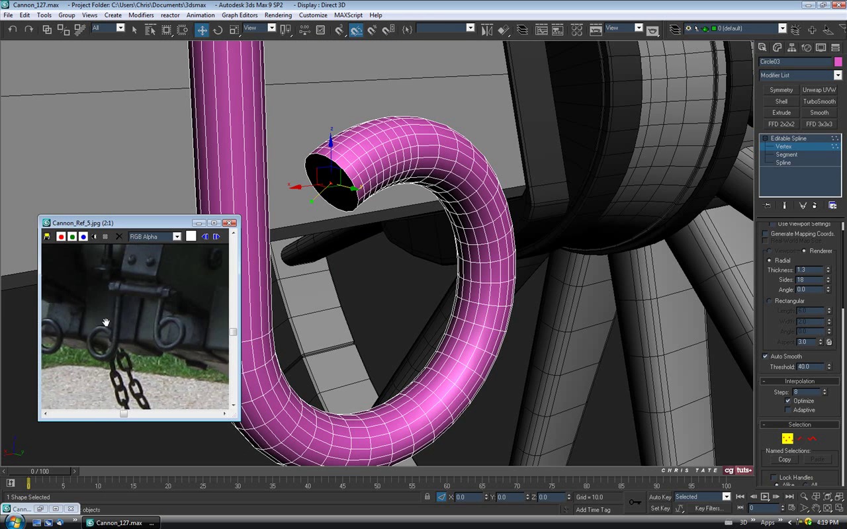
Task: Click the Undo arrow in the toolbar
Action: click(13, 29)
